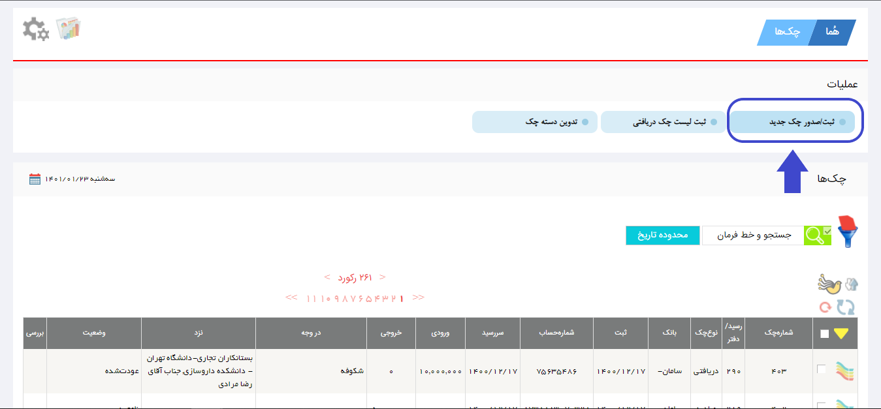Click the رسید/دفتر column header
881x409 pixels.
733,333
